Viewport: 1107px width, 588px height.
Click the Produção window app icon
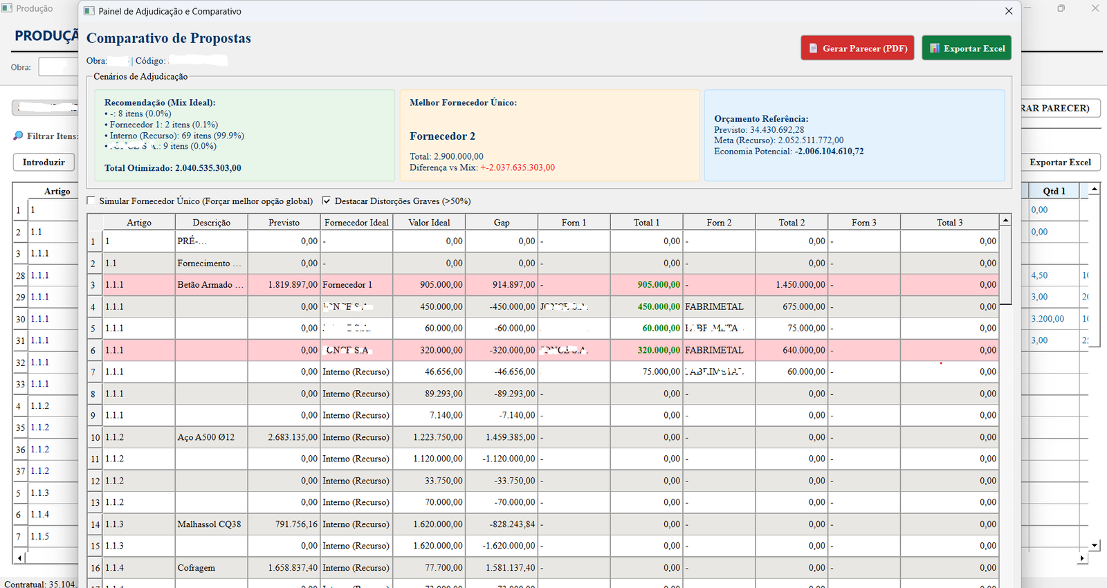[x=7, y=8]
